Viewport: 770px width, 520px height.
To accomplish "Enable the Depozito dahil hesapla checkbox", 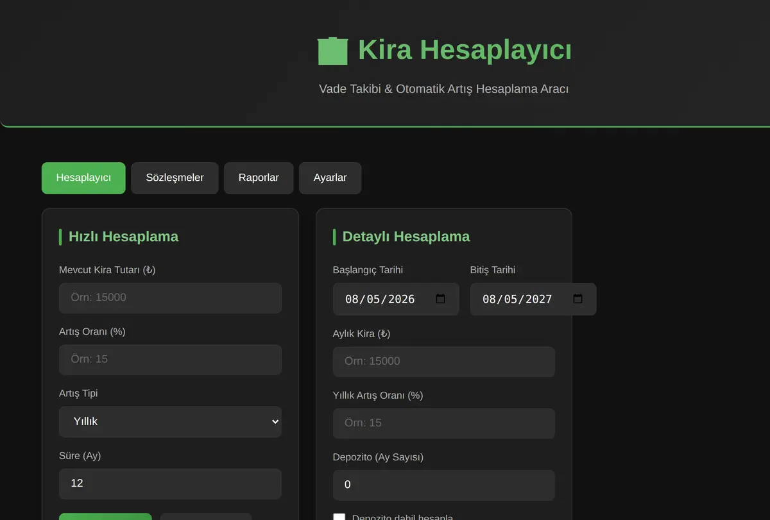I will click(x=339, y=517).
